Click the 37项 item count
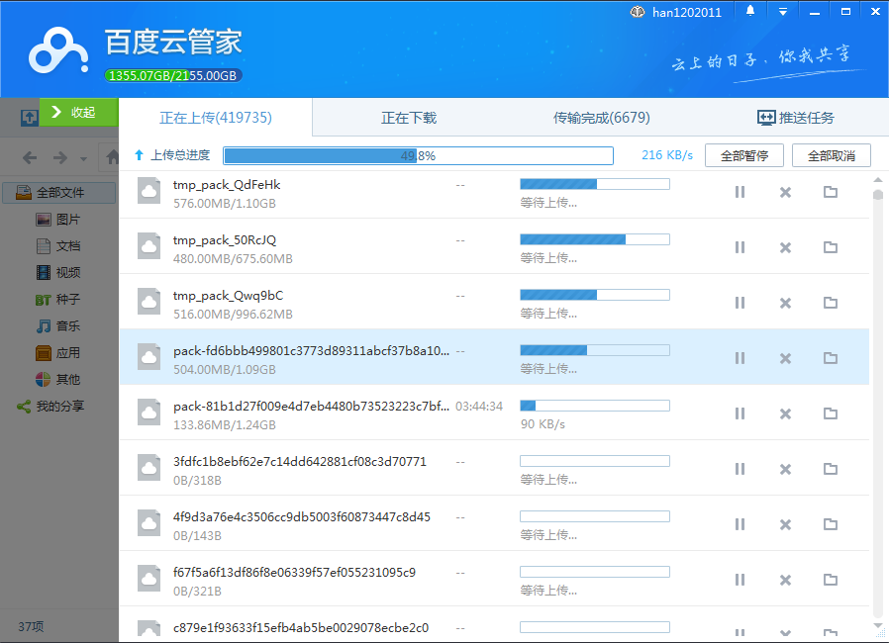 (31, 626)
